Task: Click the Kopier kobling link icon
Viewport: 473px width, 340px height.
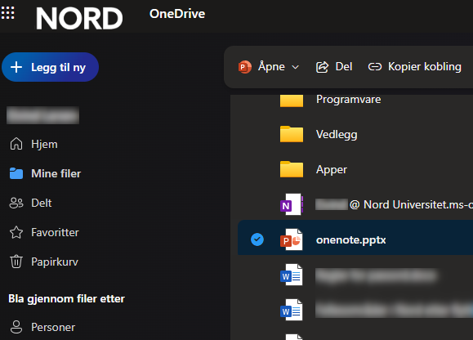Action: pos(375,67)
